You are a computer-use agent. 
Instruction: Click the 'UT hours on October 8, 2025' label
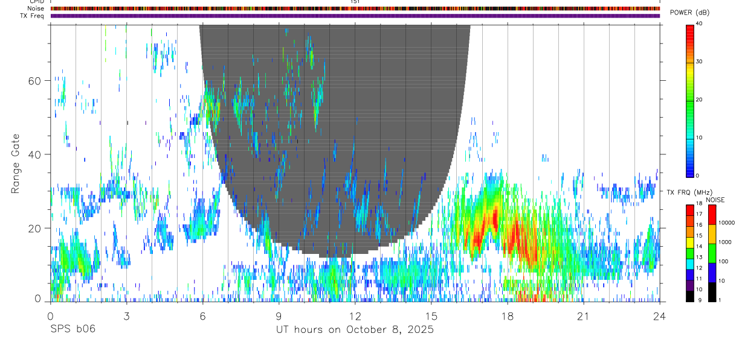(355, 330)
